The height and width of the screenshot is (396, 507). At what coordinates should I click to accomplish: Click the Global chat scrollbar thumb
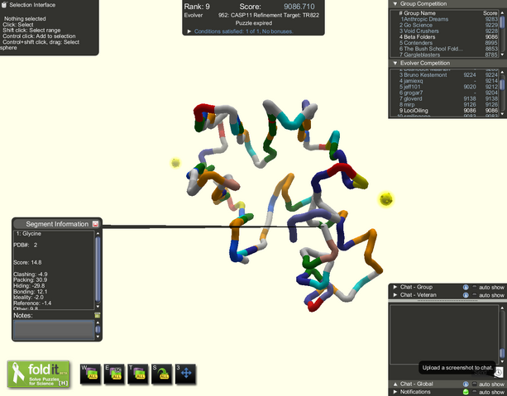pyautogui.click(x=502, y=353)
